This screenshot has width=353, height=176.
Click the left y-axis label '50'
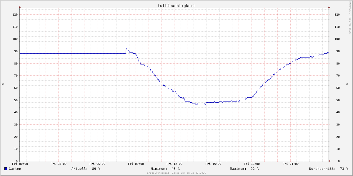16,100
